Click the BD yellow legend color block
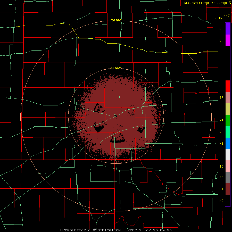The height and width of the screenshot is (232, 232). click(x=228, y=109)
